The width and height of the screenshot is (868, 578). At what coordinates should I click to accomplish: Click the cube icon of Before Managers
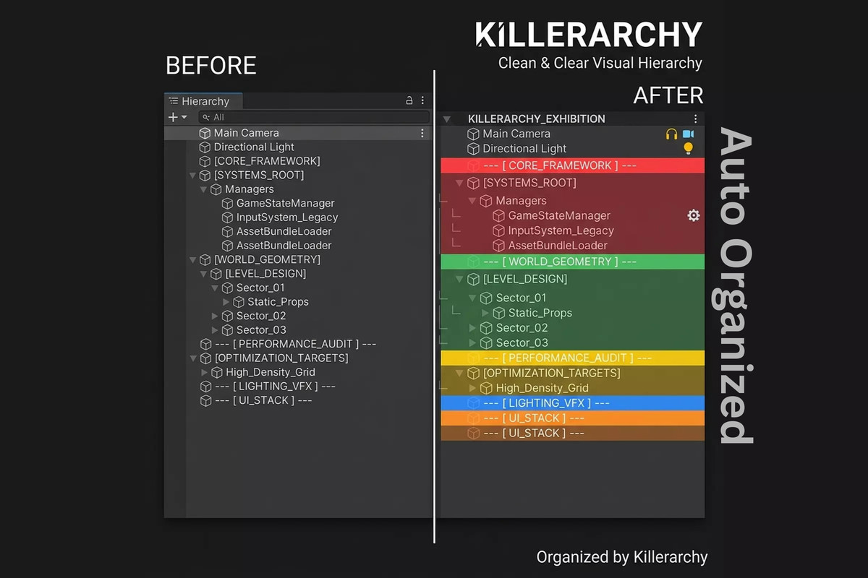[216, 189]
